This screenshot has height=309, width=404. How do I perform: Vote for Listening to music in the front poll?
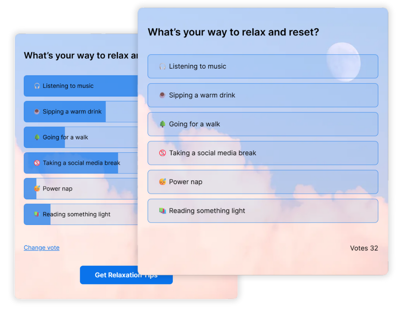[263, 66]
